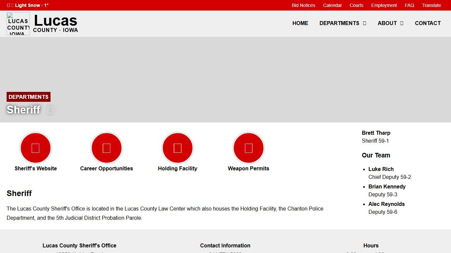Click the share icon beside Sheriff heading

[50, 110]
